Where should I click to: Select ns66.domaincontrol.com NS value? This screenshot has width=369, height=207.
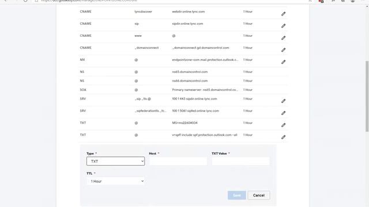pos(190,80)
